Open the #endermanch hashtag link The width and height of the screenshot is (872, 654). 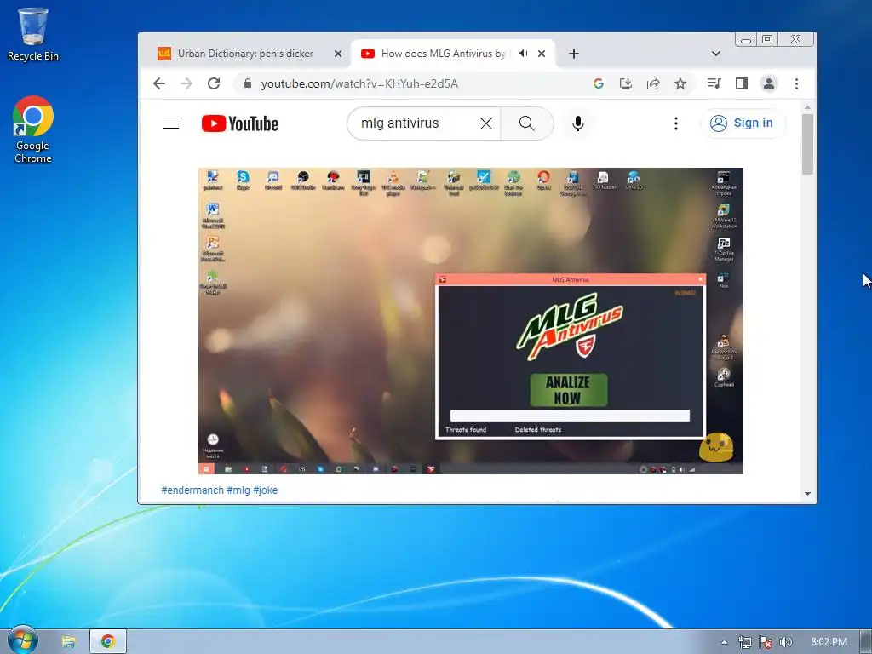192,490
